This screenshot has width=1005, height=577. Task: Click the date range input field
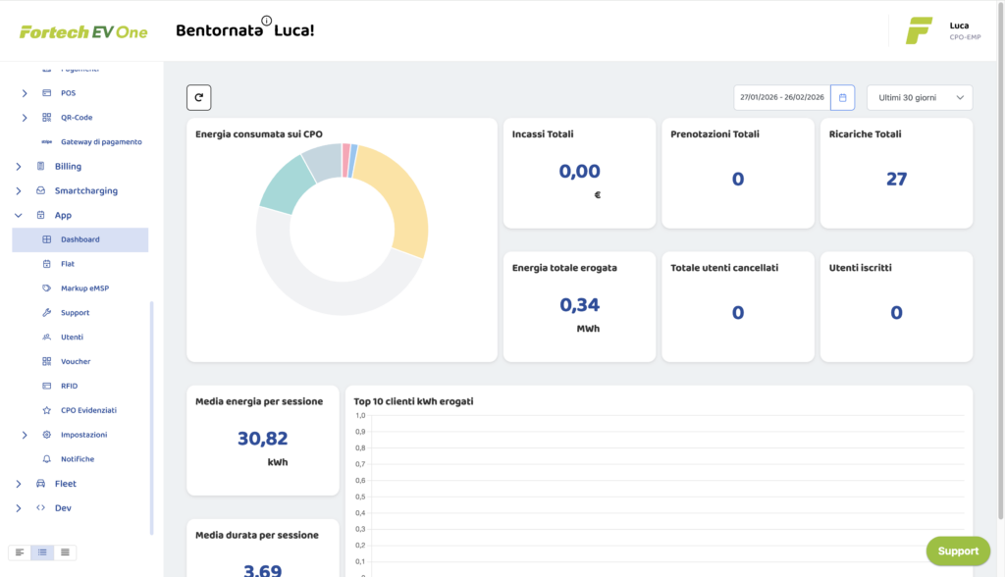[x=782, y=97]
